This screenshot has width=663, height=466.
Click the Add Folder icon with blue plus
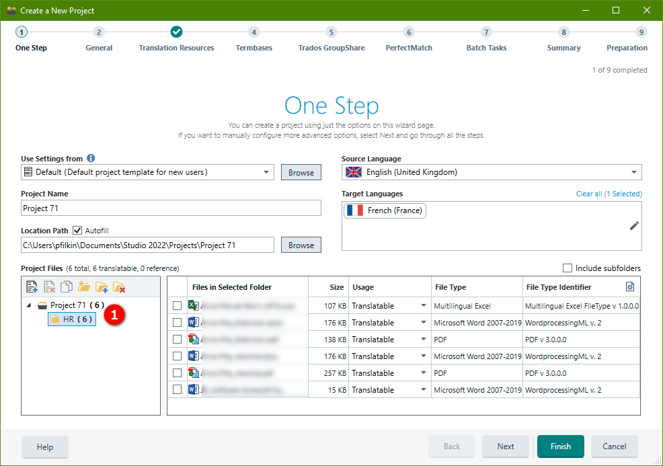point(102,286)
